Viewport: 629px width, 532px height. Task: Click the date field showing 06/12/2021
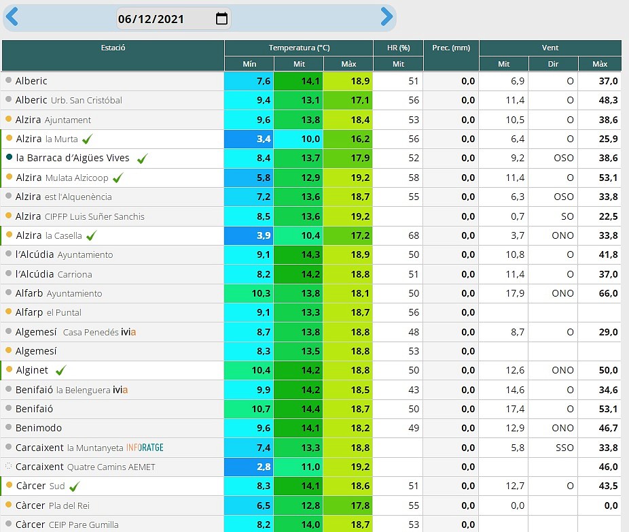click(173, 18)
